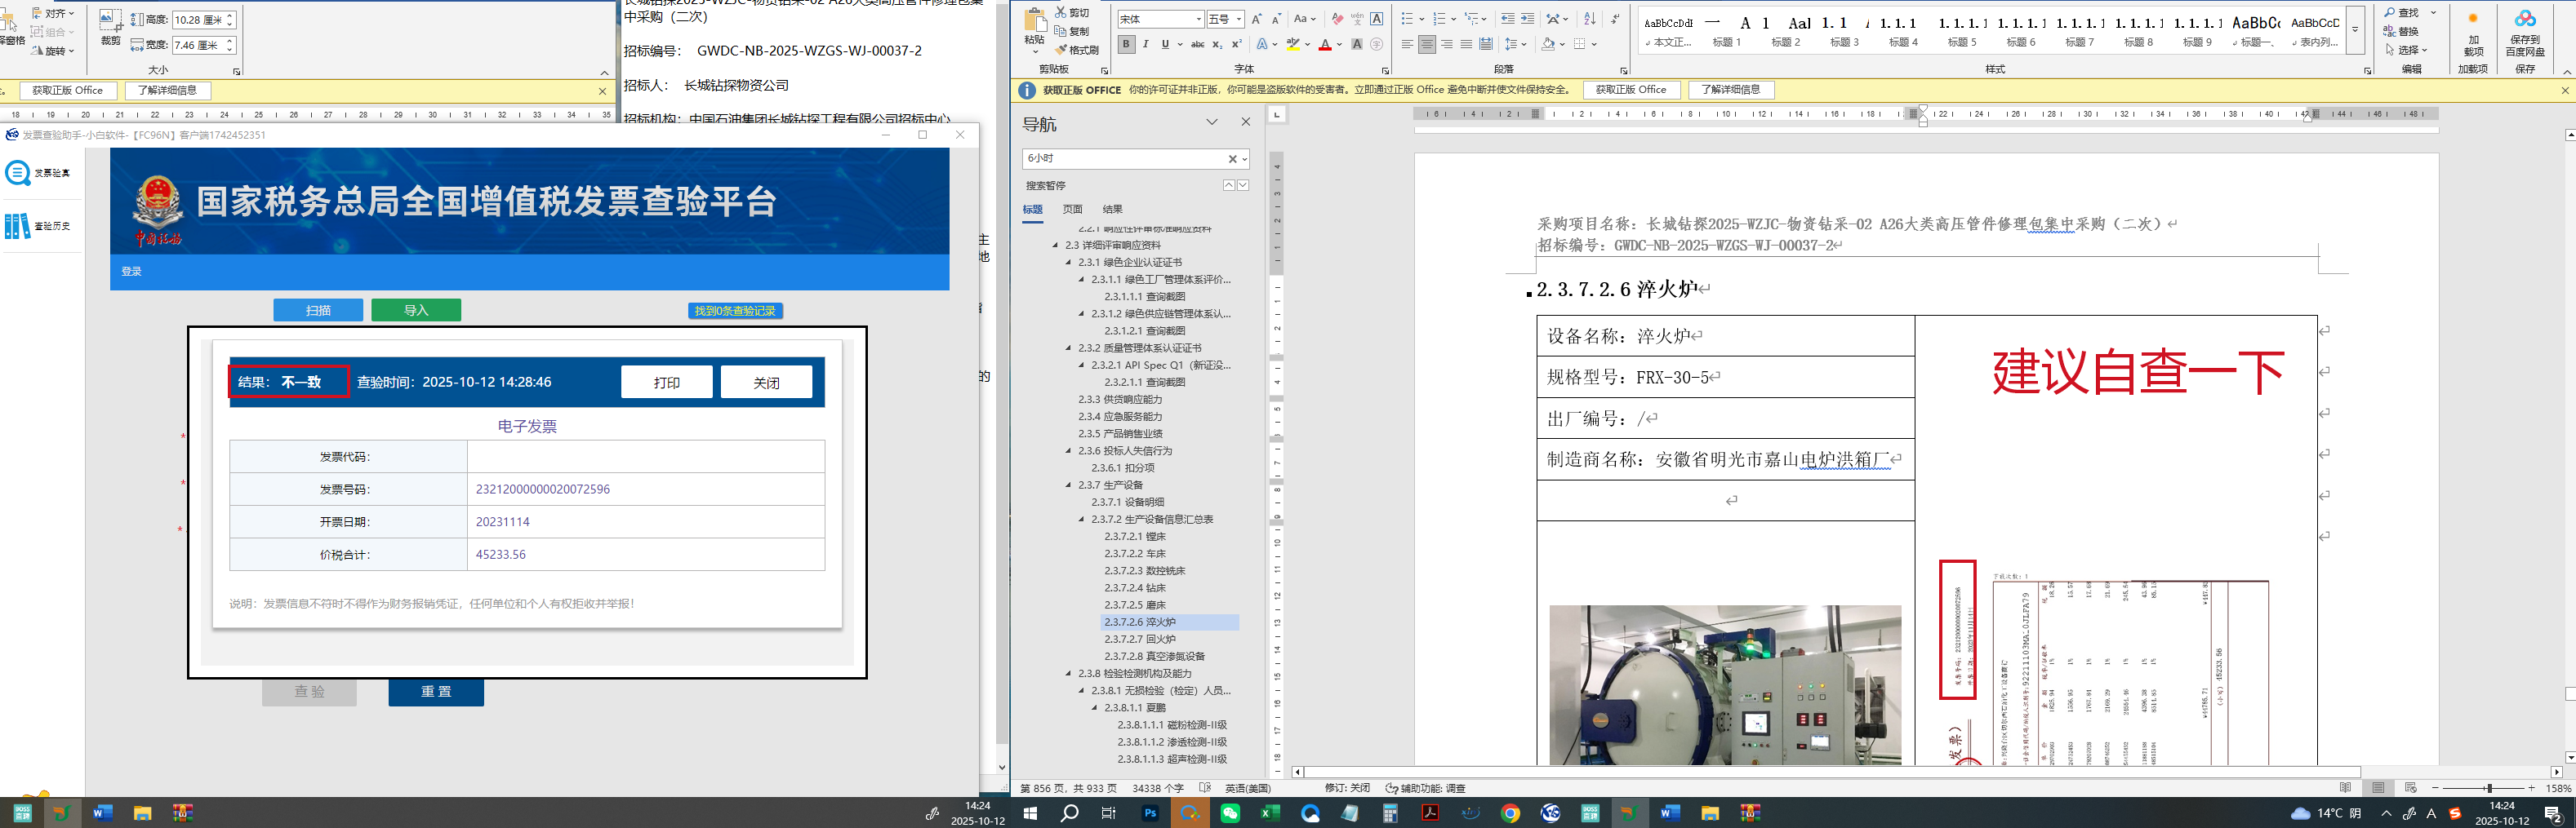Switch to the 结果 navigation tab
This screenshot has height=828, width=2576.
pyautogui.click(x=1112, y=210)
